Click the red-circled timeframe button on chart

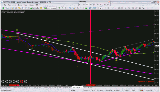22,82
